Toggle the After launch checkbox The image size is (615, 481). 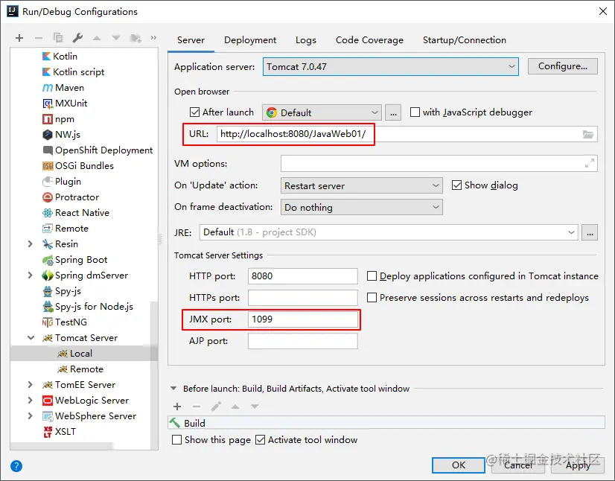[x=194, y=112]
